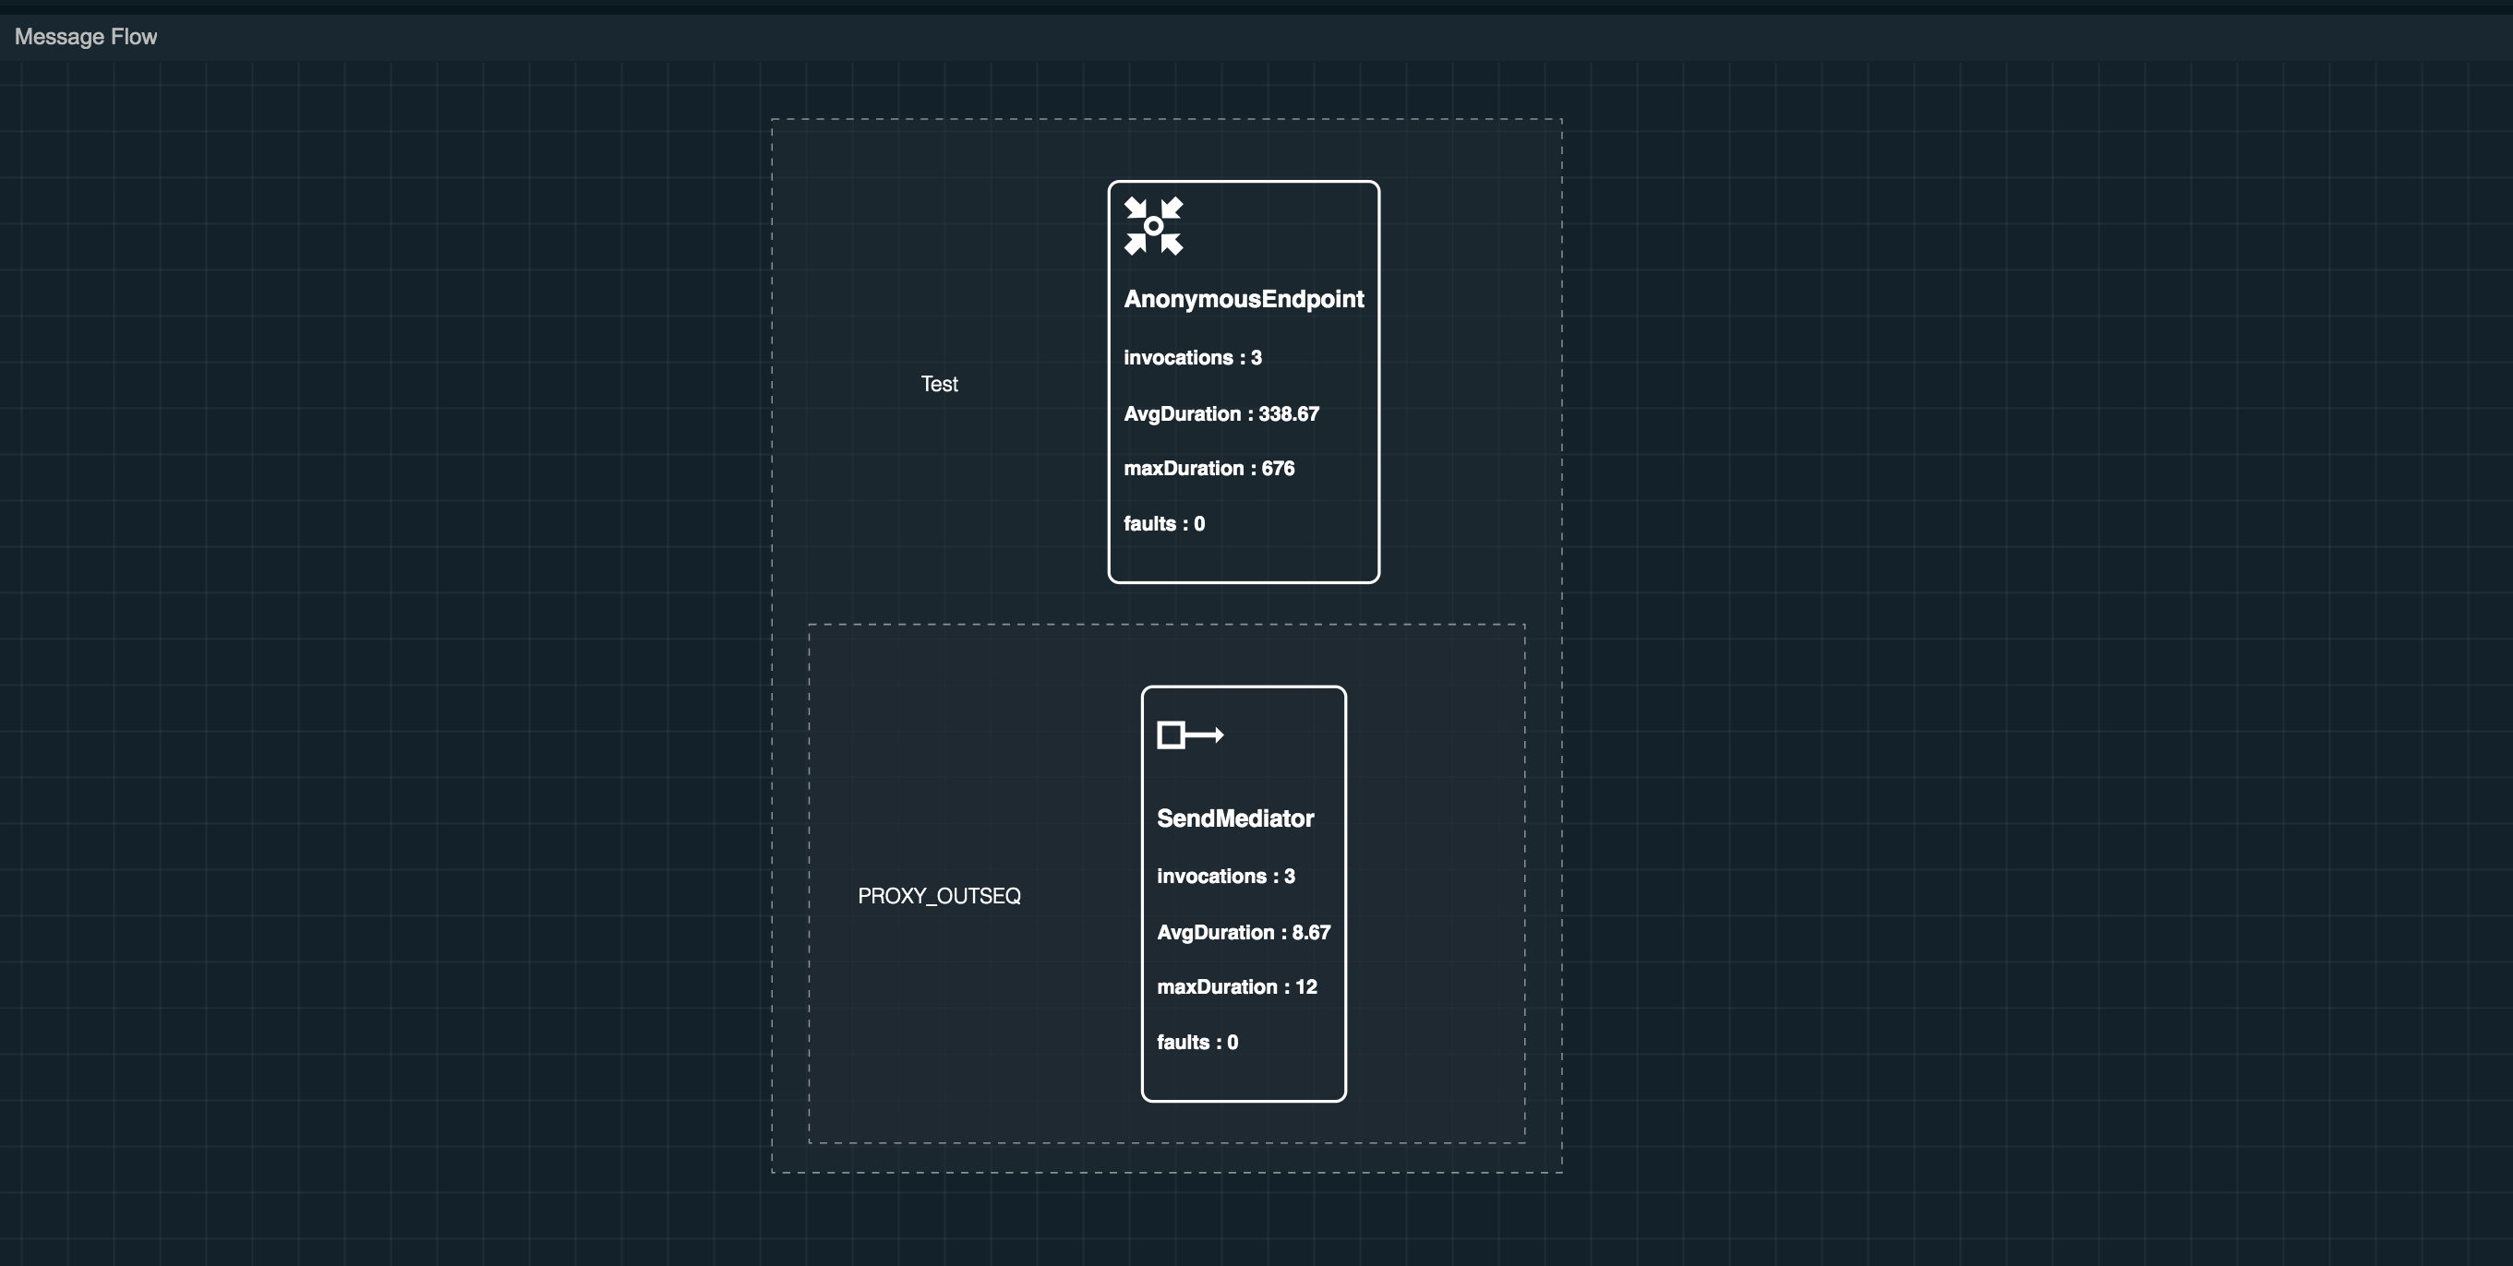Click maxDuration : 12 text

tap(1236, 987)
